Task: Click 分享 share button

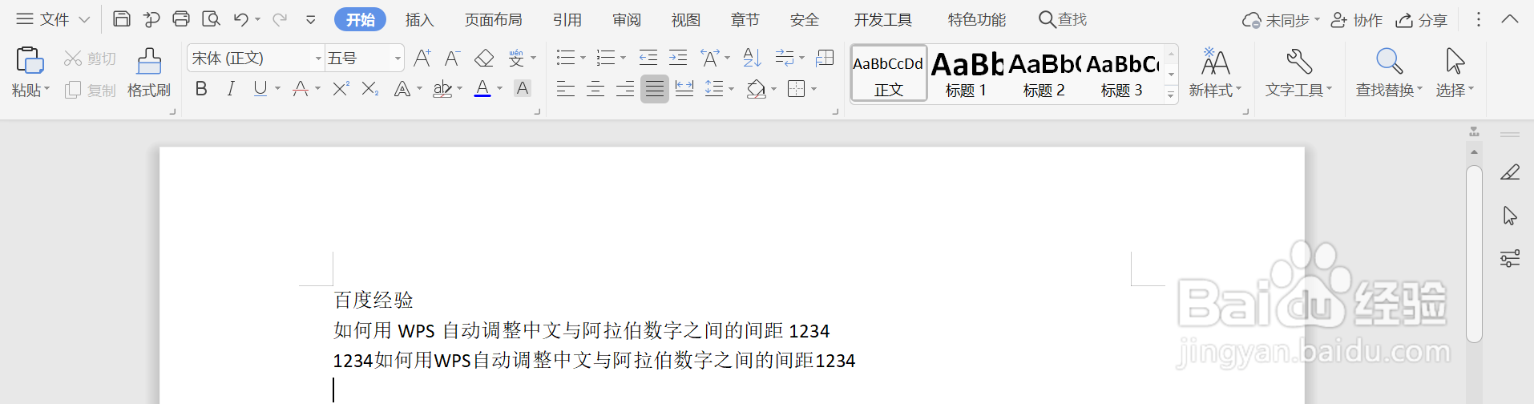Action: pyautogui.click(x=1421, y=20)
